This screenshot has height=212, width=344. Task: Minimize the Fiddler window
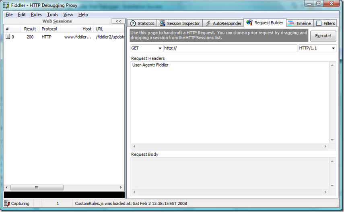point(309,4)
